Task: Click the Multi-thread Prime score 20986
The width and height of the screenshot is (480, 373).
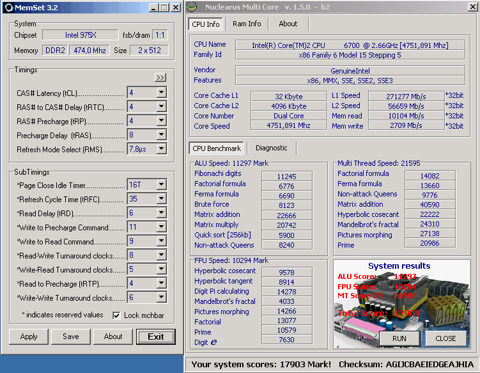Action: 430,243
